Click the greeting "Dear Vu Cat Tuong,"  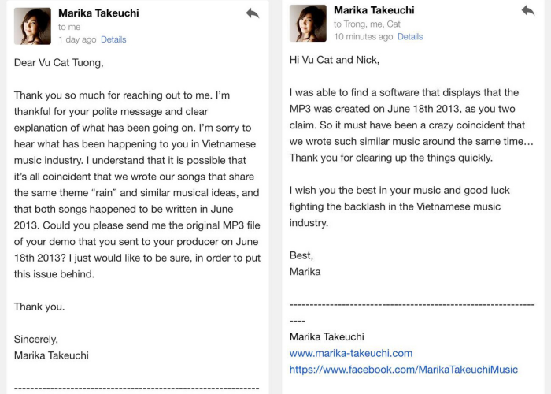click(58, 61)
